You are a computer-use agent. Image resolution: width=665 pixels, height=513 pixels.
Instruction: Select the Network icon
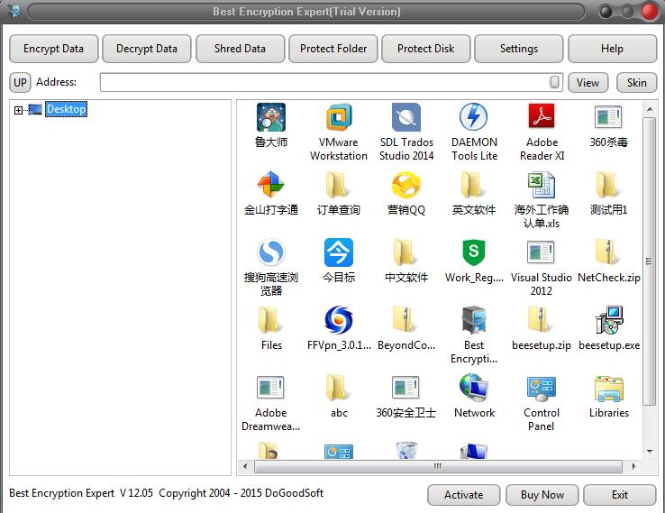pos(474,388)
